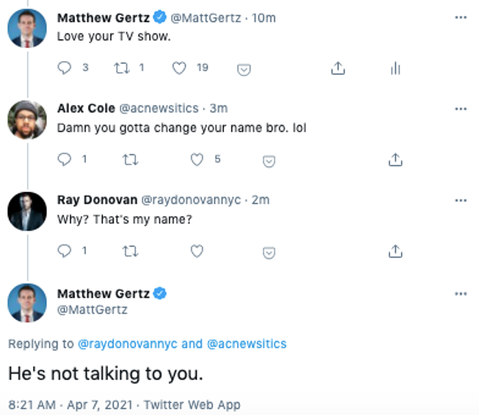
Task: Open the Twitter Web App source link
Action: tap(192, 404)
